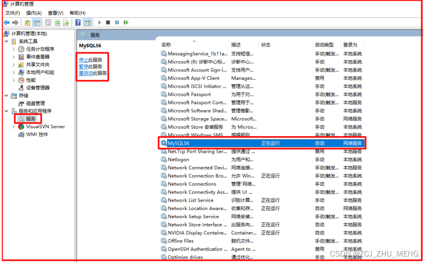The width and height of the screenshot is (425, 262).
Task: Select the Netlogon service row
Action: tap(262, 159)
